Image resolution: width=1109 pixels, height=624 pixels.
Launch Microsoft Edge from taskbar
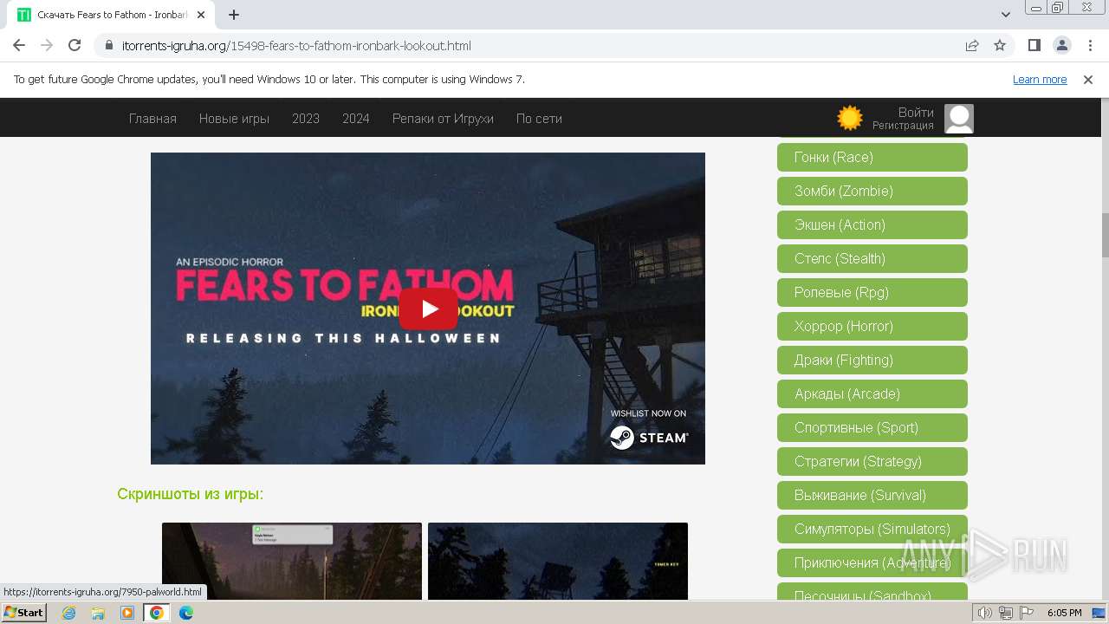pyautogui.click(x=186, y=613)
